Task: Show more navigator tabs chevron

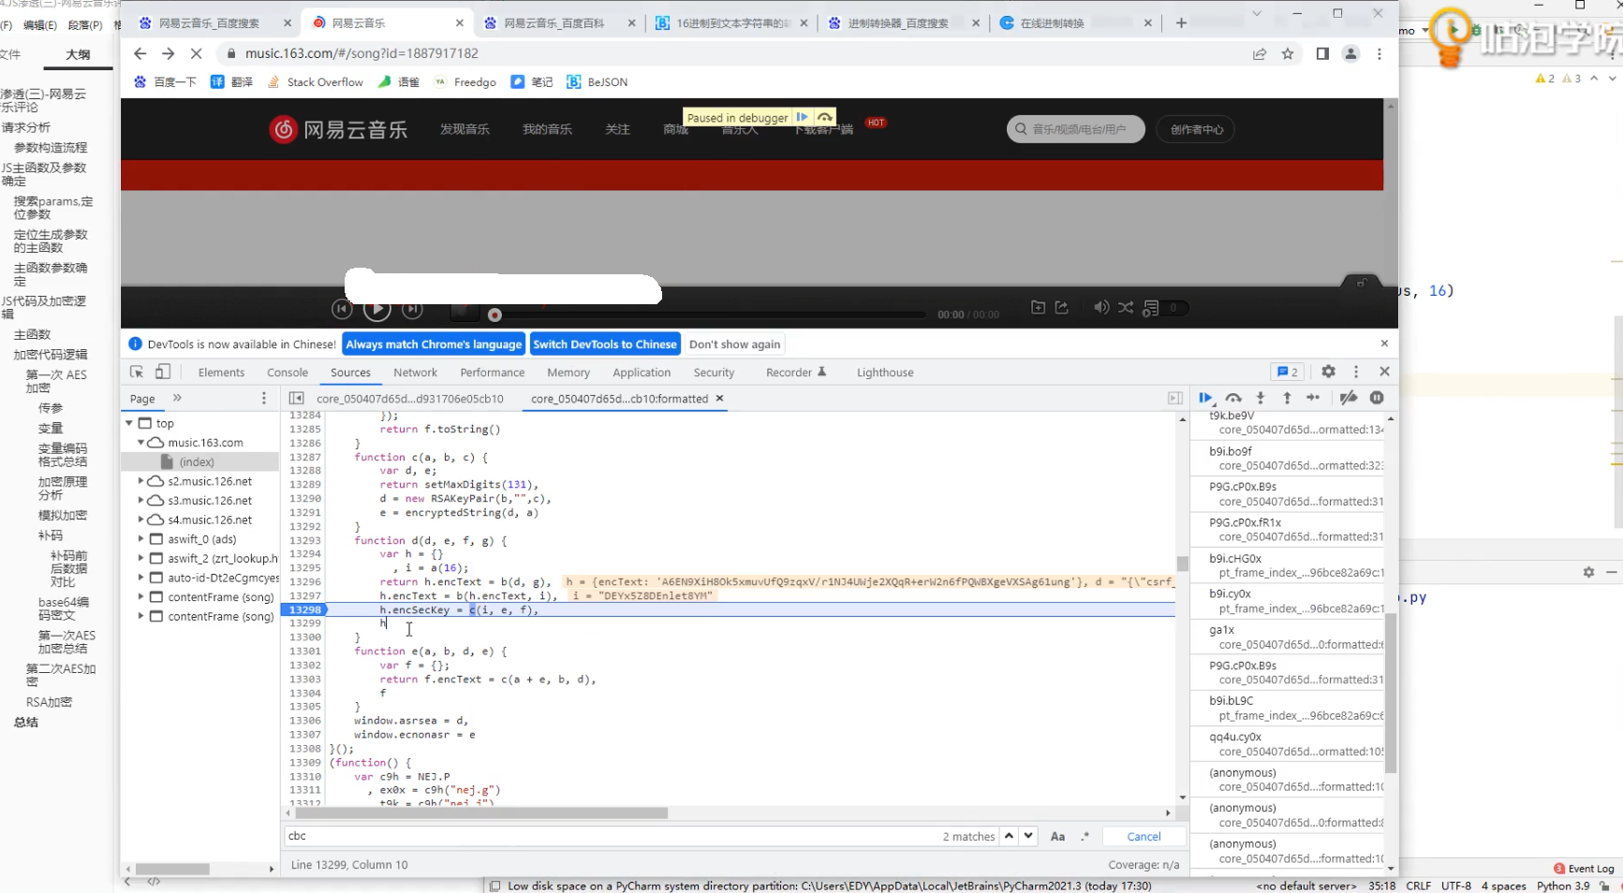Action: 177,398
